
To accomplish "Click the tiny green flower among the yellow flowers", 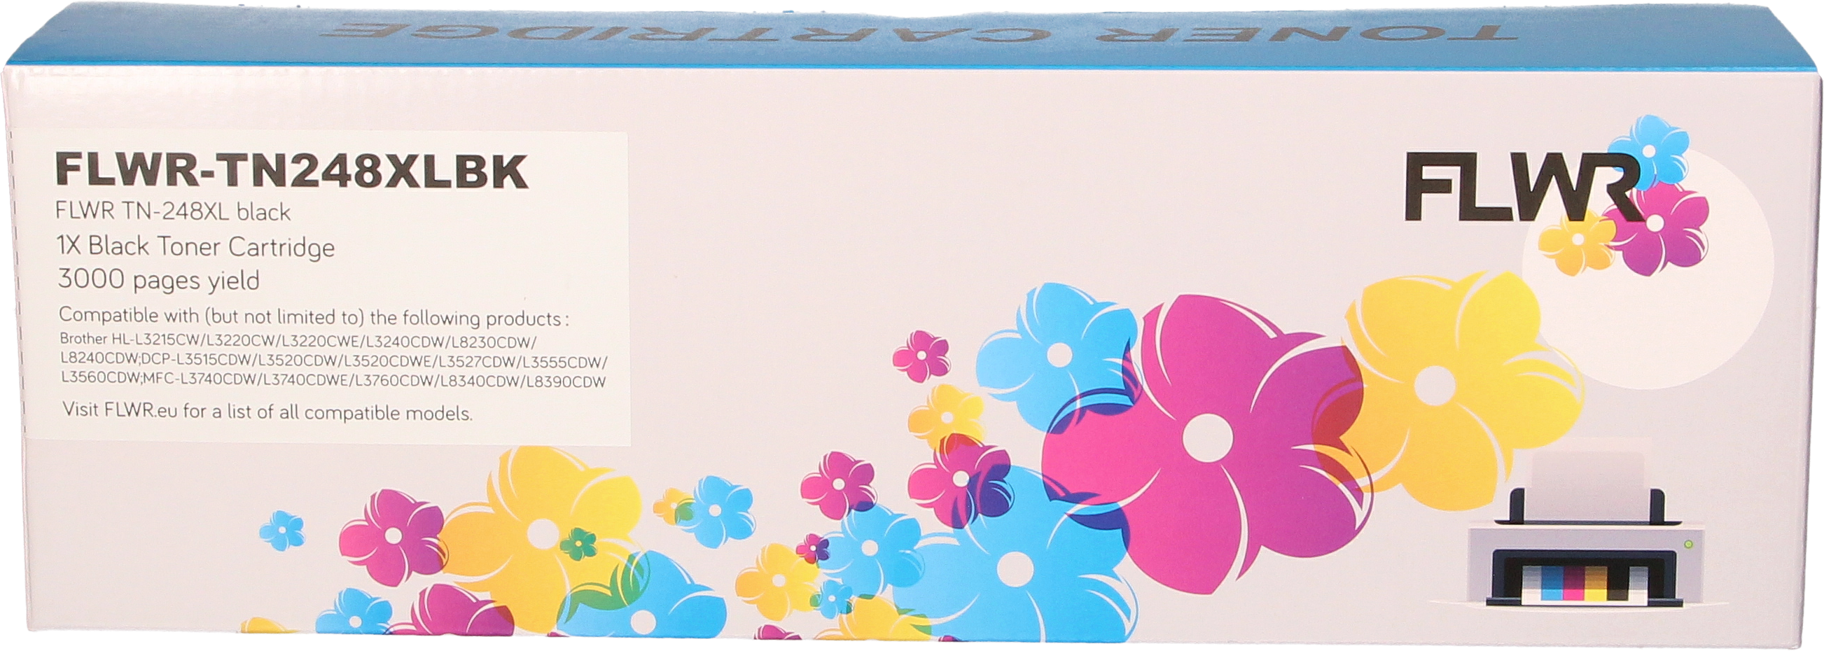I will (580, 545).
